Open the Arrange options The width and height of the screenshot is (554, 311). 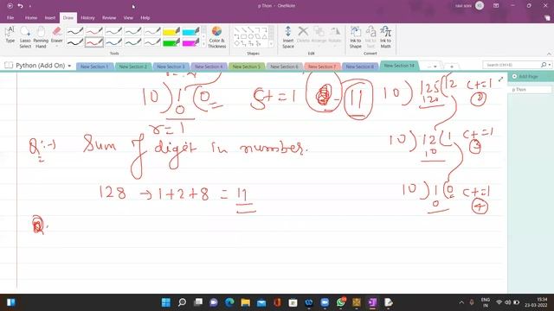[x=319, y=35]
